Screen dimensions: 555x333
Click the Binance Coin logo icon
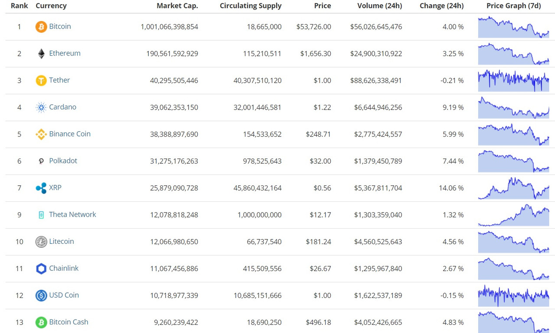pos(41,134)
